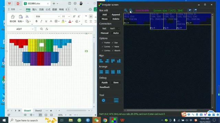The width and height of the screenshot is (220, 123).
Task: Click the formula bar input field
Action: click(x=71, y=29)
